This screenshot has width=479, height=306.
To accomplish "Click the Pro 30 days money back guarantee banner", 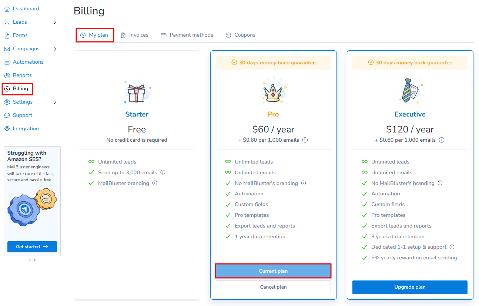I will (x=273, y=63).
